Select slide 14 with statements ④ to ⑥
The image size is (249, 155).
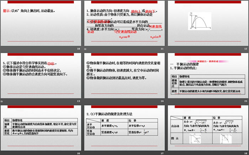124,76
